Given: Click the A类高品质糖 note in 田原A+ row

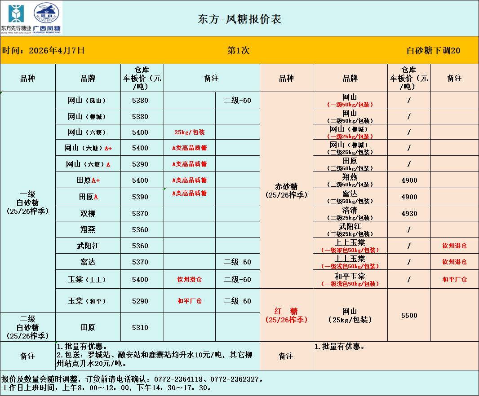Looking at the screenshot, I should (190, 180).
